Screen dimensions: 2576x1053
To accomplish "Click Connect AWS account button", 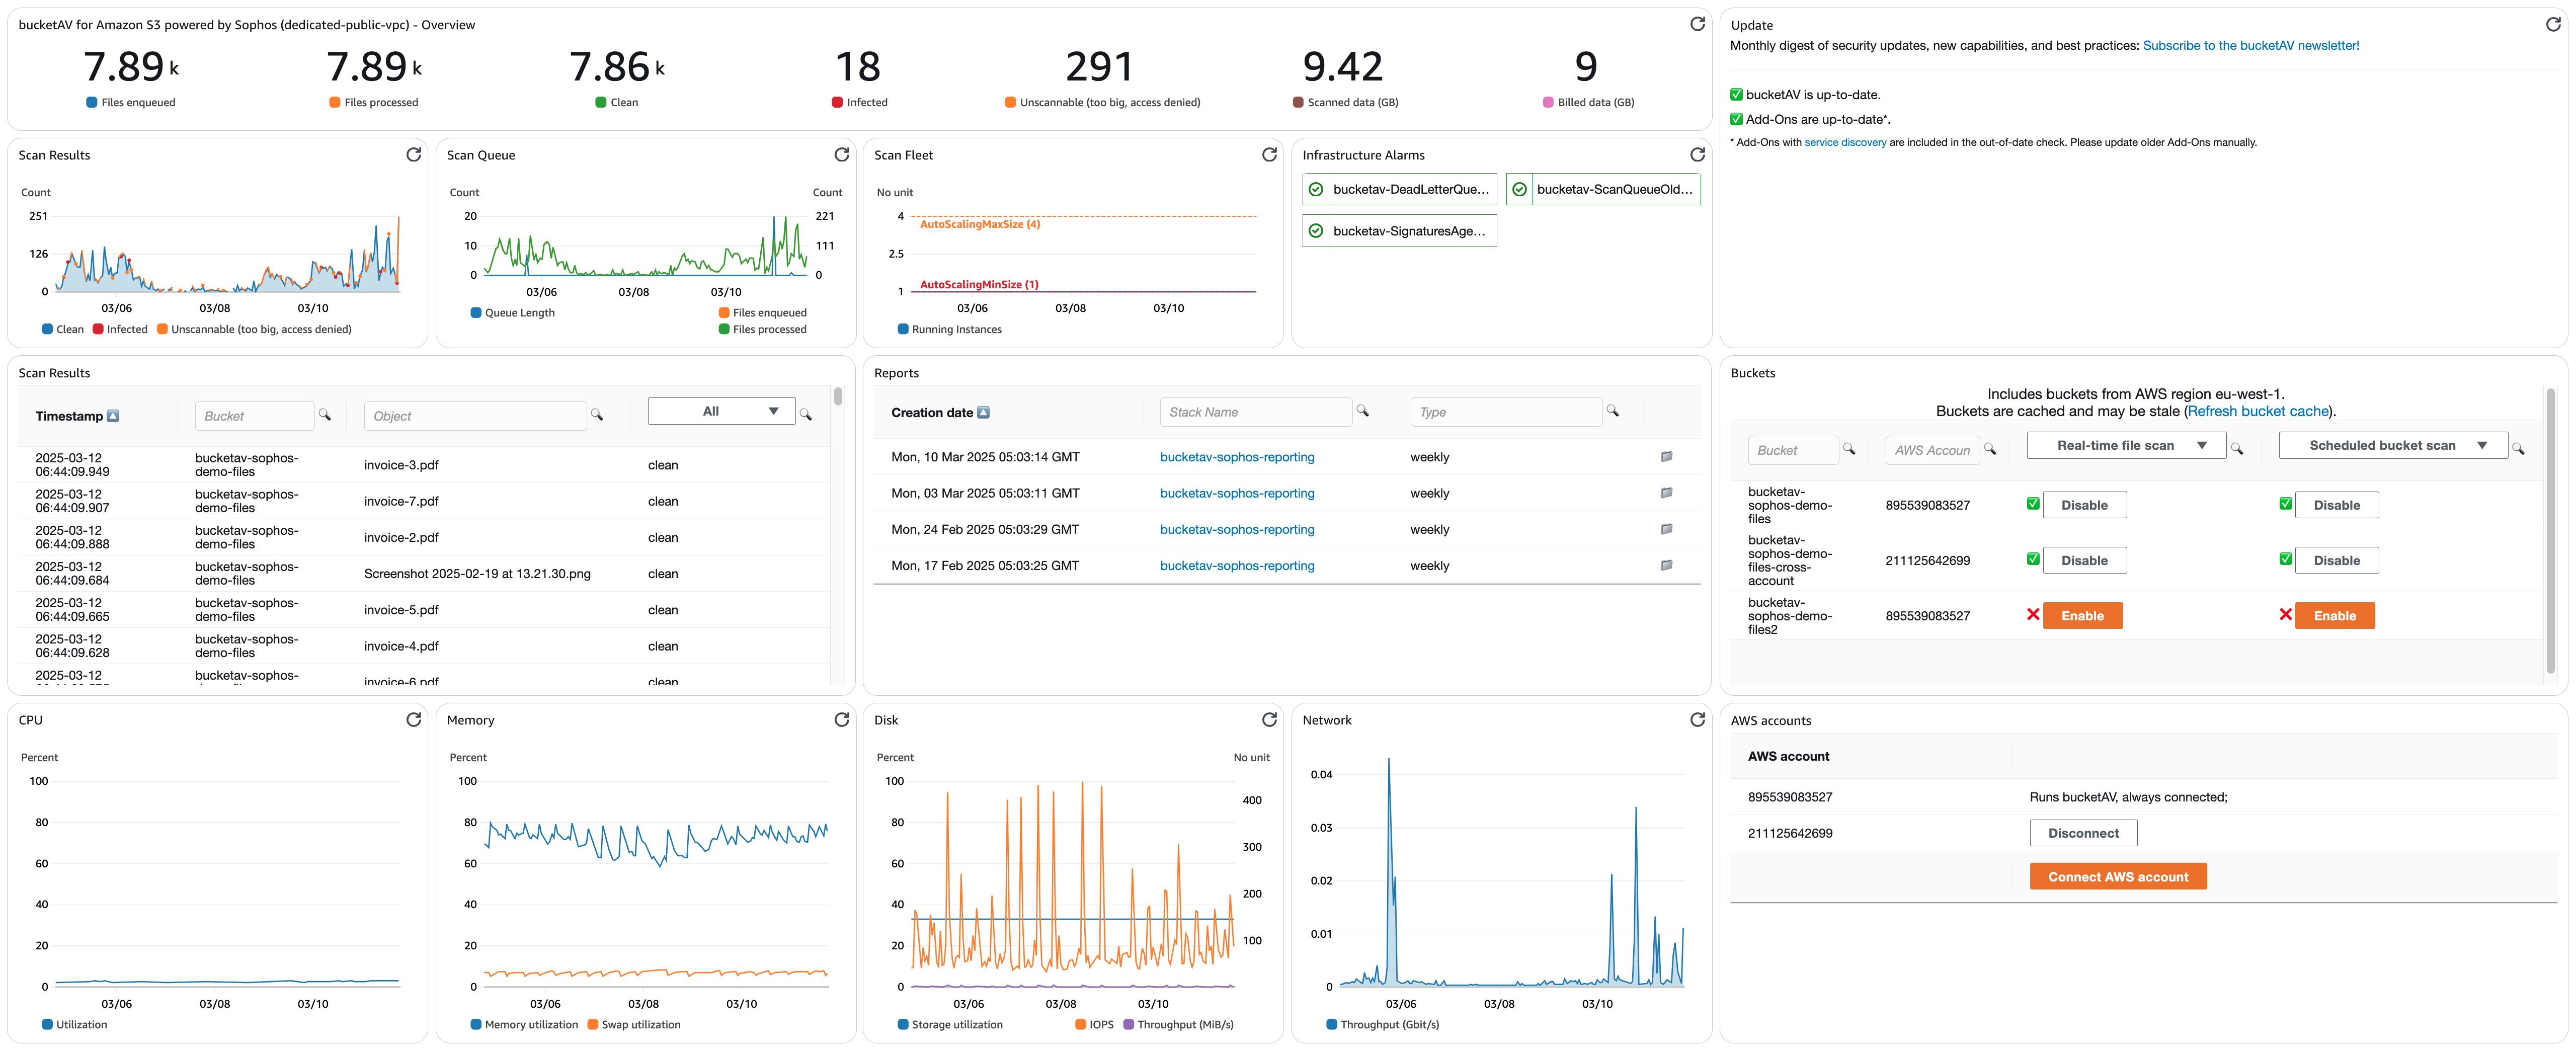I will click(2118, 877).
